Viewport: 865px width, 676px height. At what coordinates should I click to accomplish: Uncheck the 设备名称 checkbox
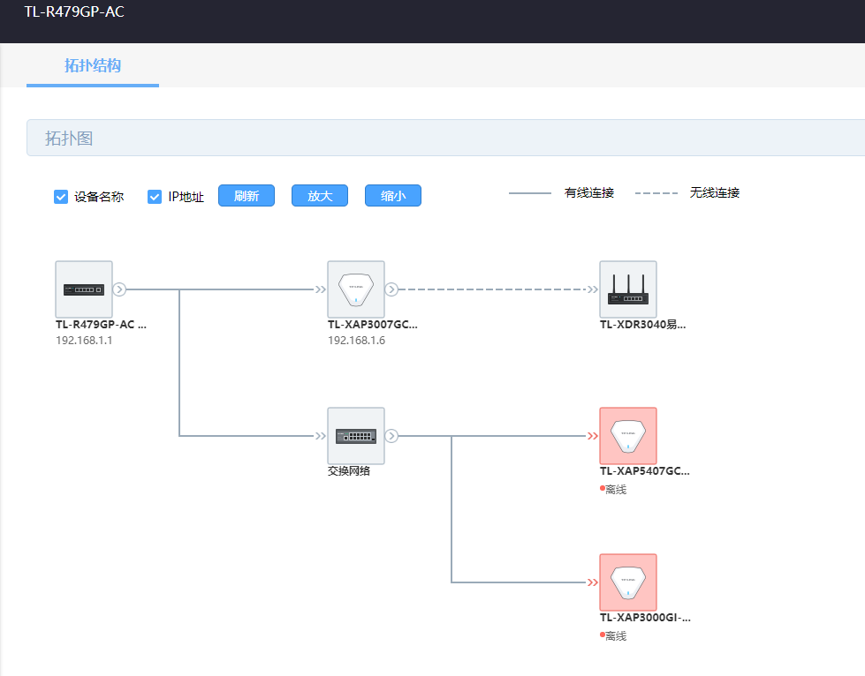point(61,197)
